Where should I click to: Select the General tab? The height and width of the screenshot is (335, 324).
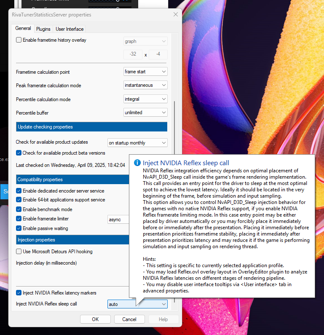point(23,28)
